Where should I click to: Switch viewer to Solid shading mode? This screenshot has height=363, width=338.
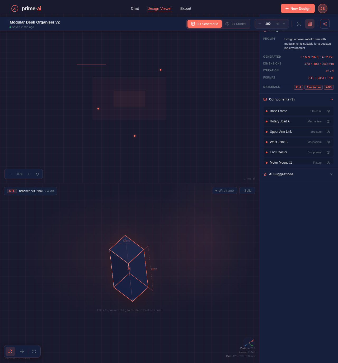[247, 190]
